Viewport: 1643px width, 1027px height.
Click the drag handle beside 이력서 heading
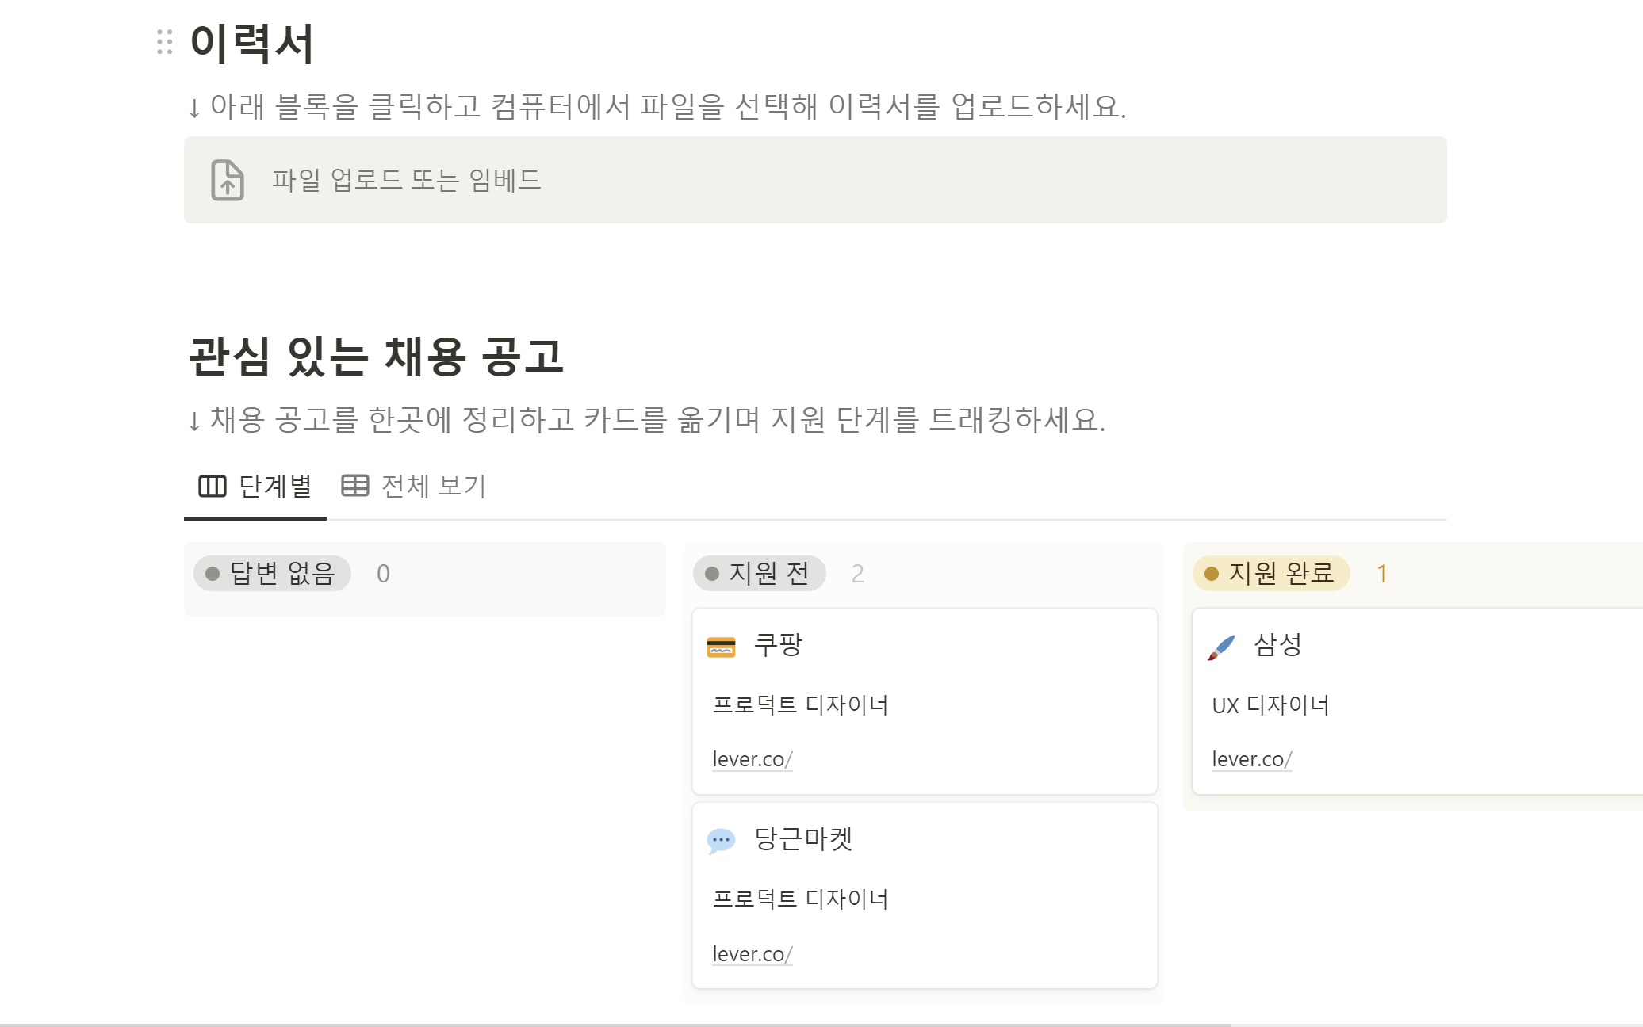click(x=164, y=42)
